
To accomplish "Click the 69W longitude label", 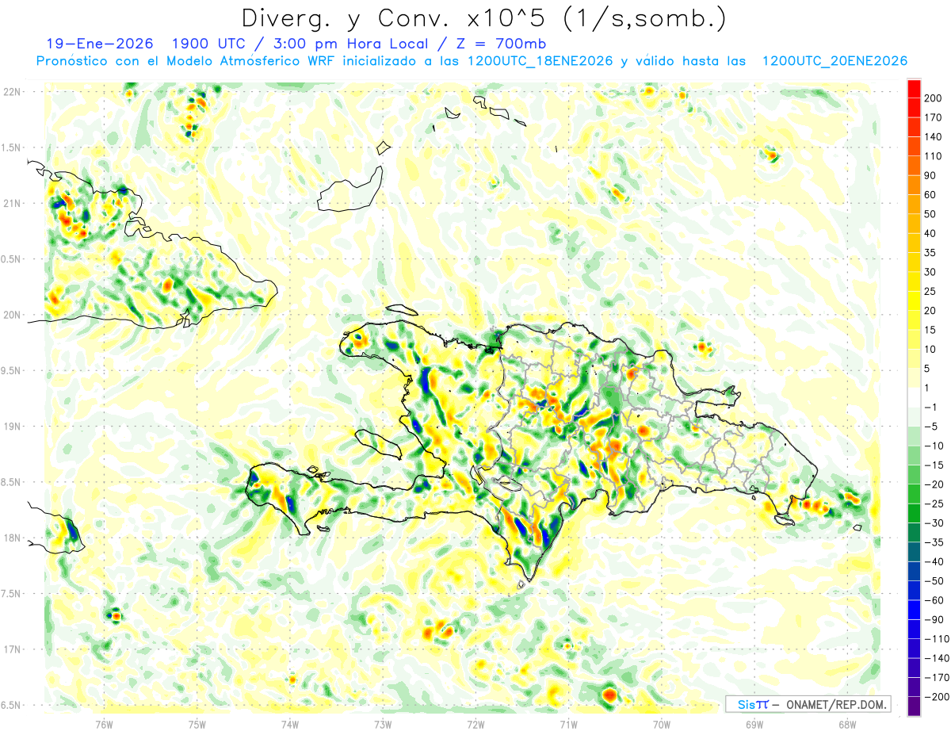I will pos(754,724).
